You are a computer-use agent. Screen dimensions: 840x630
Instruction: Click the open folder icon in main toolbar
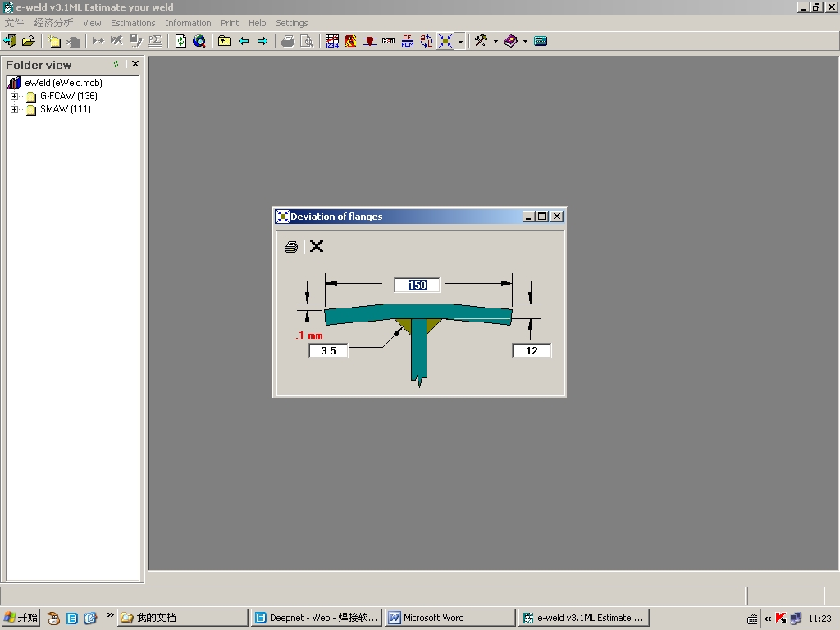[29, 41]
